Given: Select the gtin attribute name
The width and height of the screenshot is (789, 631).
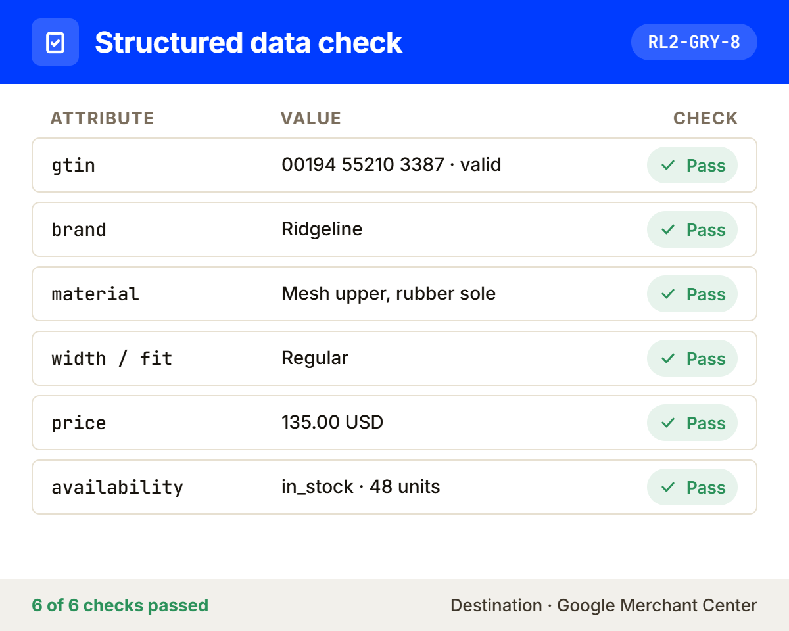Looking at the screenshot, I should click(74, 165).
